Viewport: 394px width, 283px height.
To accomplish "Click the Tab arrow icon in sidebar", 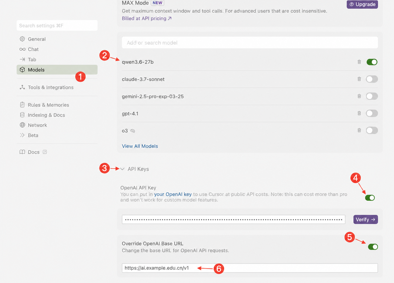I will point(22,59).
